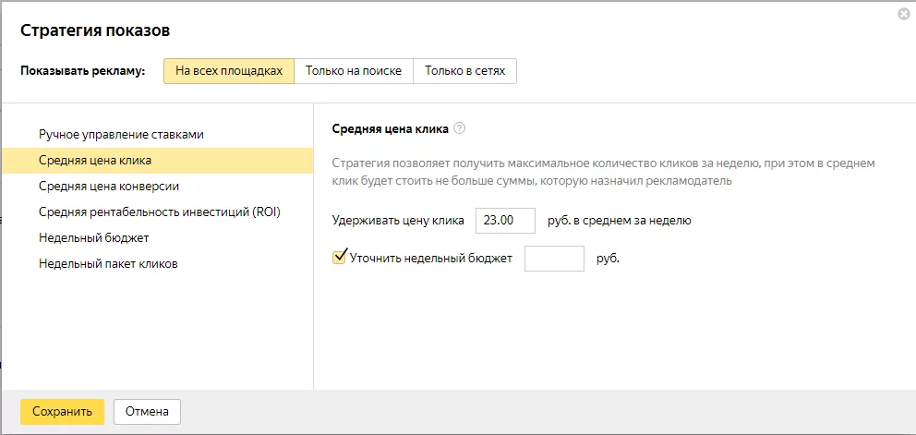Choose Средняя рентабельность инвестиций (ROI) strategy
The height and width of the screenshot is (435, 916).
point(158,212)
